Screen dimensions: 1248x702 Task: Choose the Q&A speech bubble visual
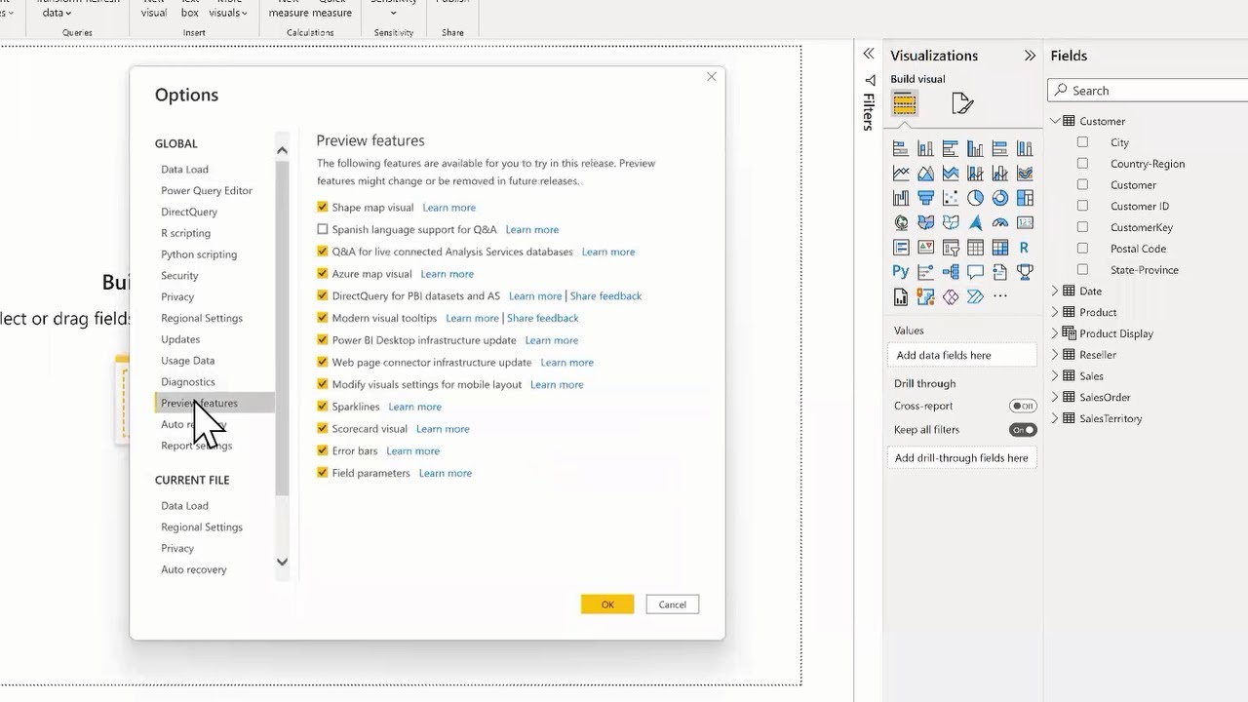[975, 272]
